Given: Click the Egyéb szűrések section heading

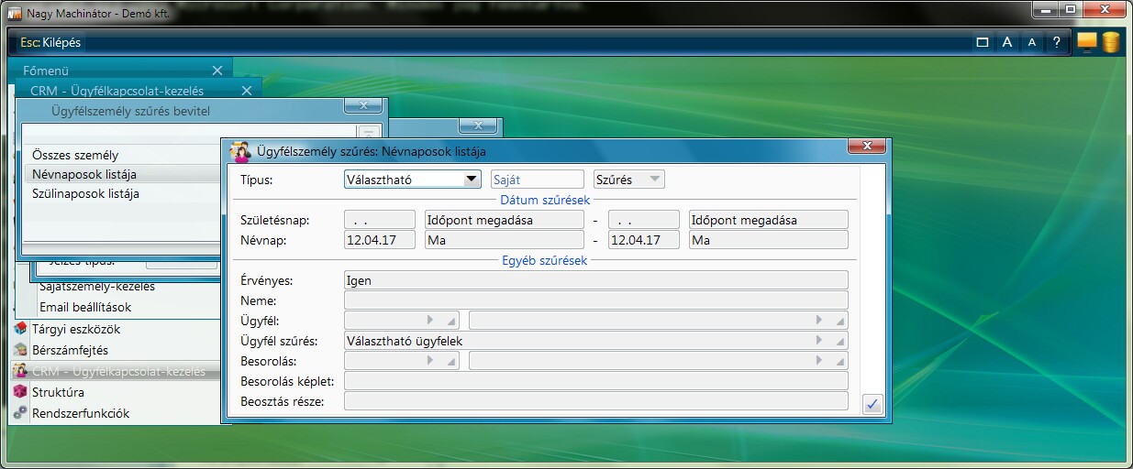Looking at the screenshot, I should pyautogui.click(x=545, y=260).
